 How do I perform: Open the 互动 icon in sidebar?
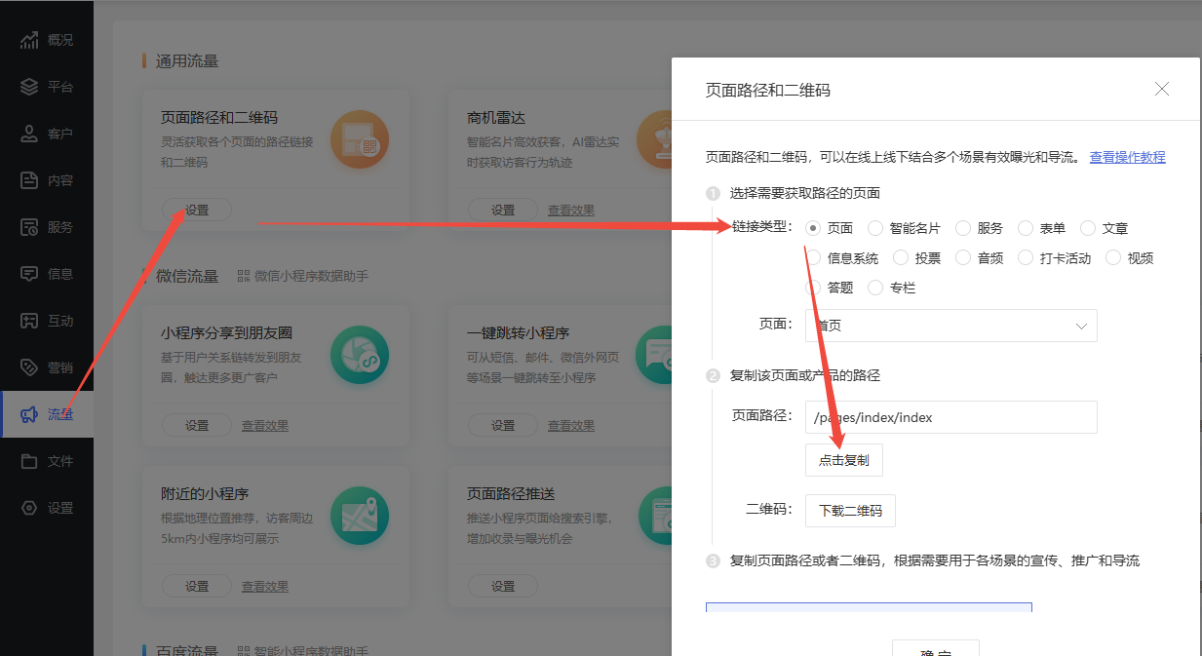[29, 321]
